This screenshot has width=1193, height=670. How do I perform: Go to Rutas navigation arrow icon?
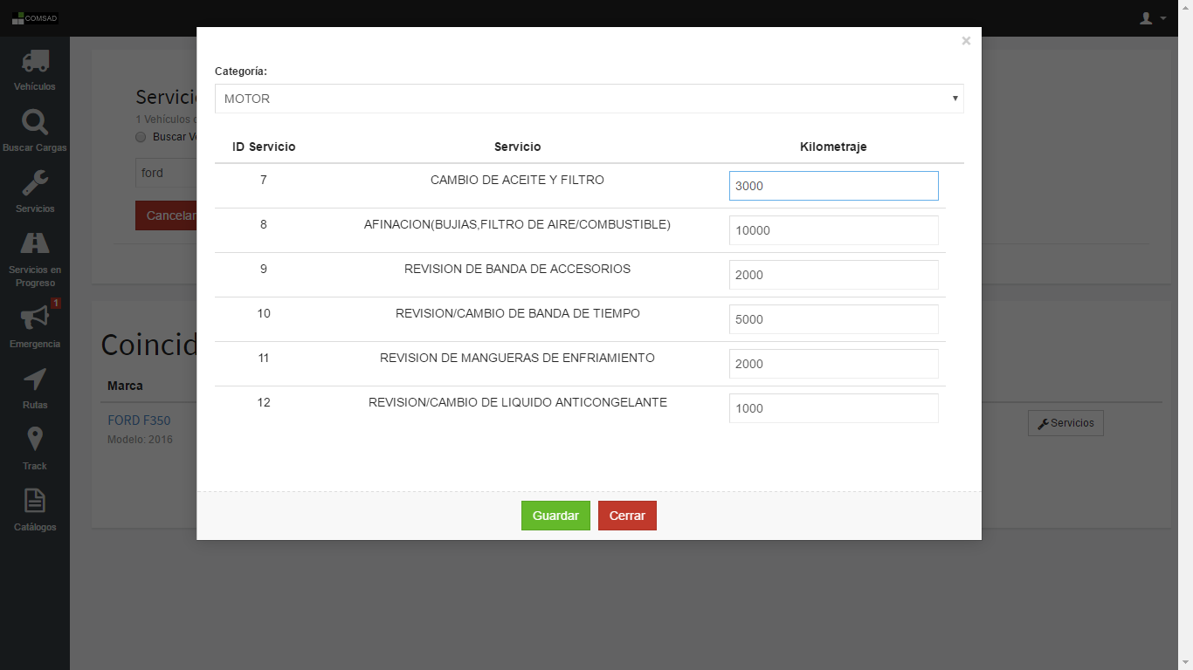click(x=35, y=379)
